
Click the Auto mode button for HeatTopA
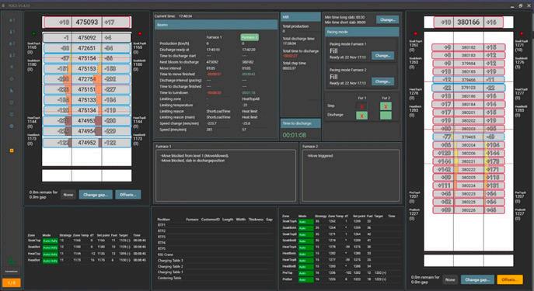click(x=305, y=247)
